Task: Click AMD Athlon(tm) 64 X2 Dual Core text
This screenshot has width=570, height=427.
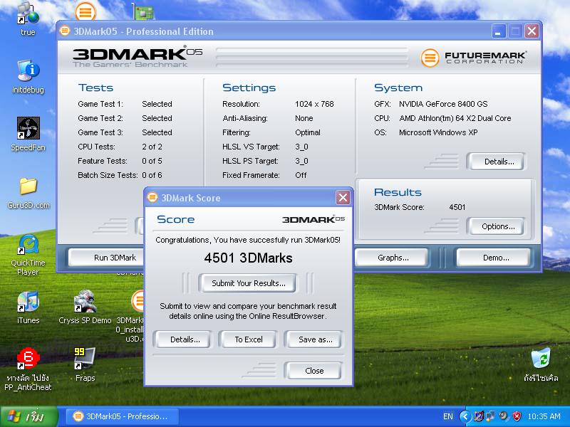Action: point(455,118)
